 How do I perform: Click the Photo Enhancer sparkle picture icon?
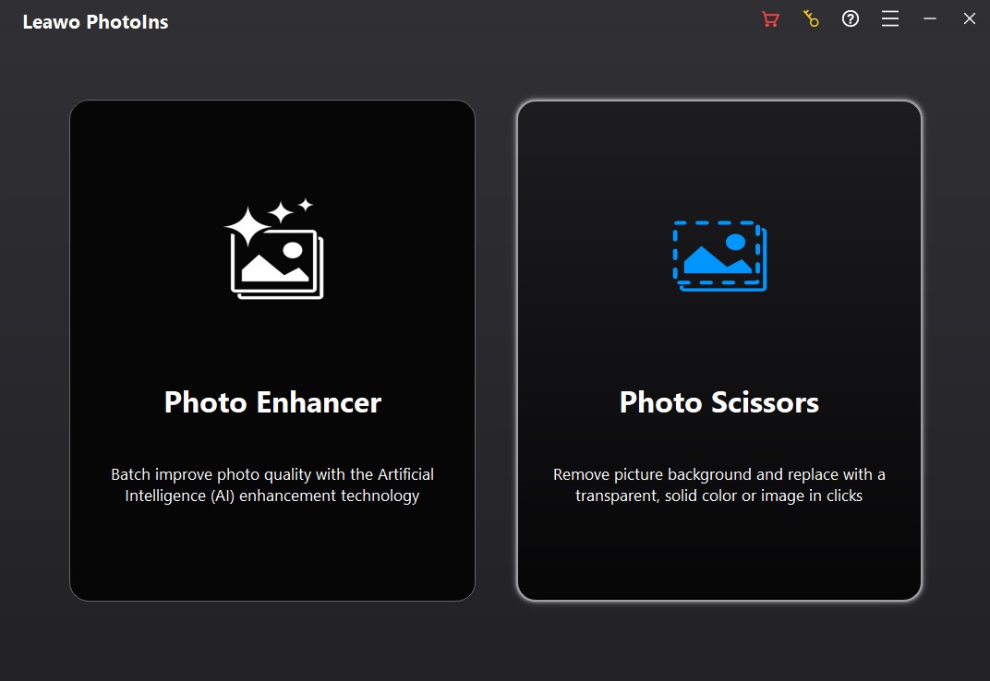274,248
